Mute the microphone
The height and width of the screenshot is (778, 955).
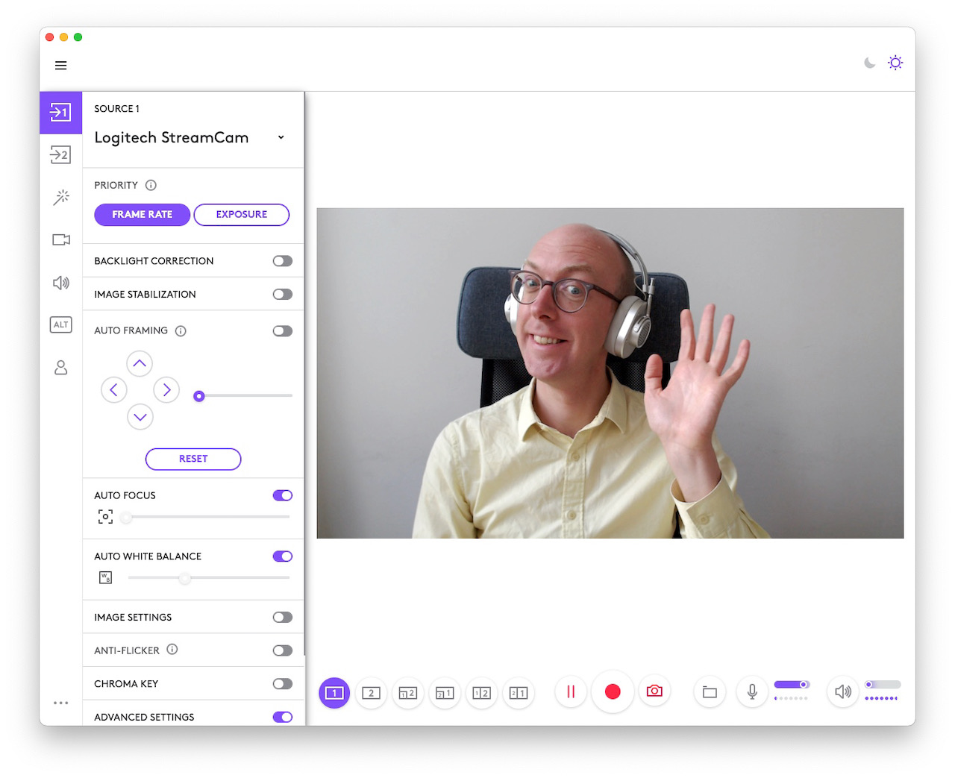752,693
